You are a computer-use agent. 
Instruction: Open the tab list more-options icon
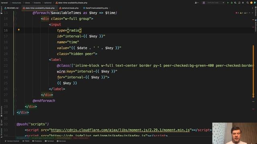(253, 8)
